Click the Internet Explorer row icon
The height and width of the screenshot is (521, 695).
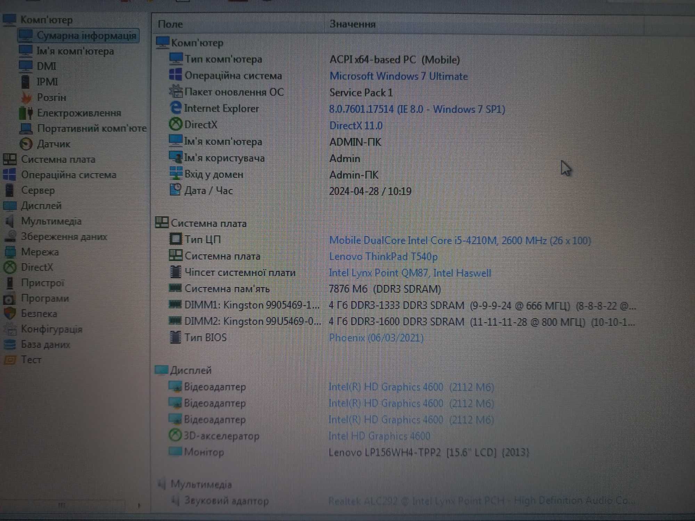tap(175, 108)
